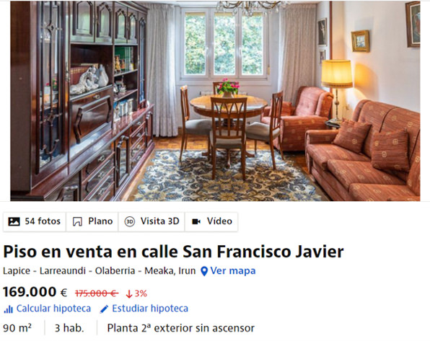Click the pencil icon for Estudiar hipoteca
430x341 pixels.
click(x=104, y=309)
